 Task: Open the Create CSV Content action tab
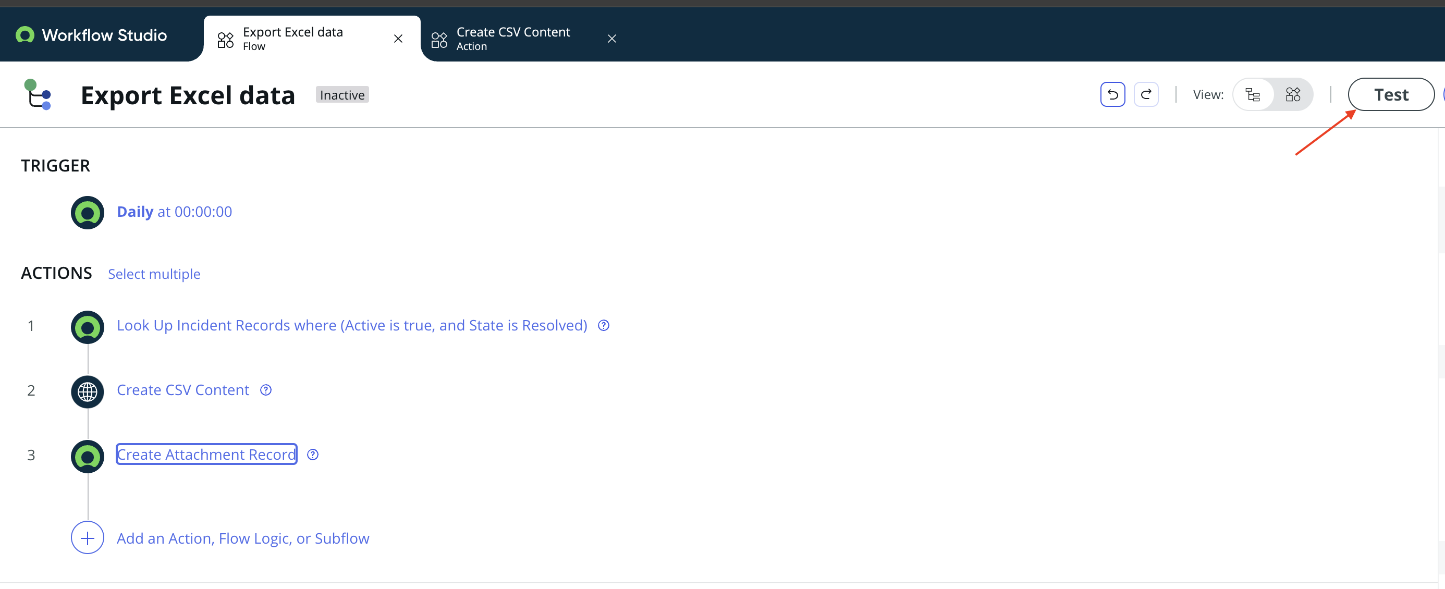coord(513,38)
